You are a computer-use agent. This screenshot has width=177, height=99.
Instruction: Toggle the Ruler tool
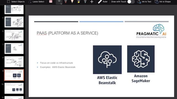coord(103,2)
